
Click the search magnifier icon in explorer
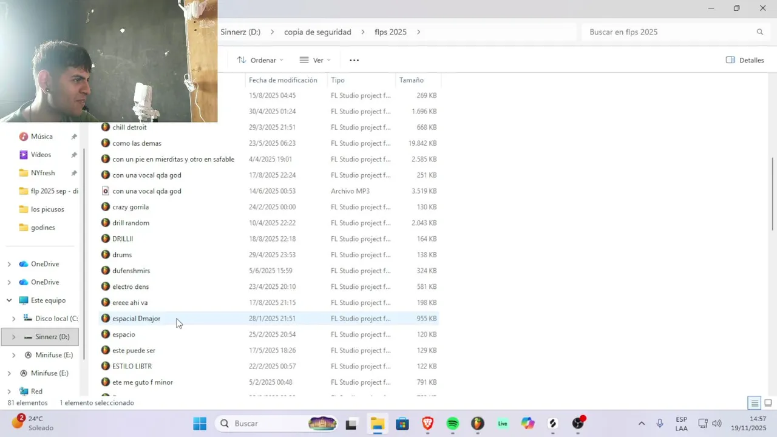pos(759,32)
